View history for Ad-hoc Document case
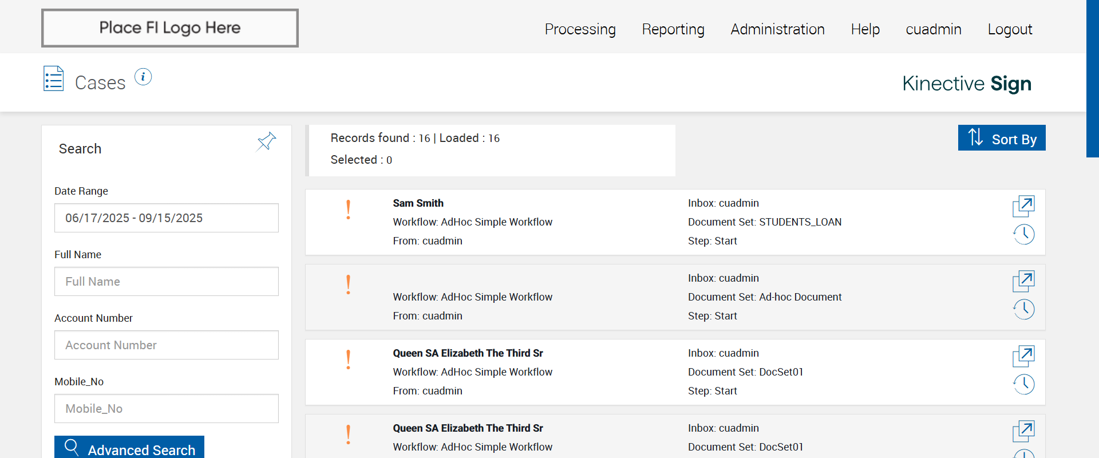 click(1023, 309)
